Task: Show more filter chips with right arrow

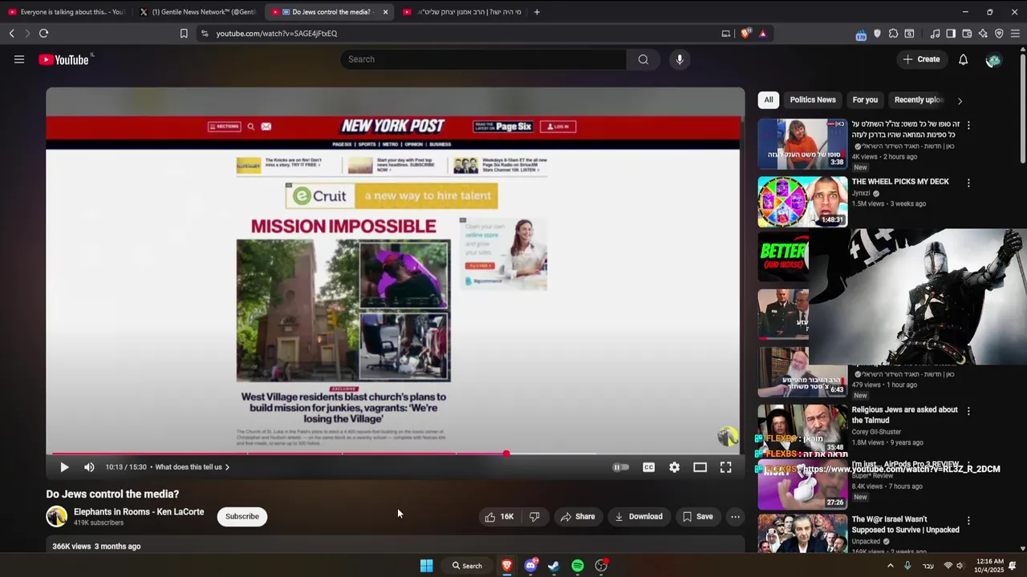Action: 960,101
